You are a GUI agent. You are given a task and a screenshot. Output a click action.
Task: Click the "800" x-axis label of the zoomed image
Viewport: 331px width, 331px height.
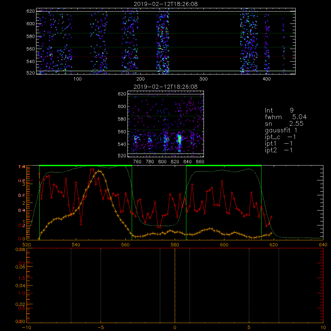162,162
